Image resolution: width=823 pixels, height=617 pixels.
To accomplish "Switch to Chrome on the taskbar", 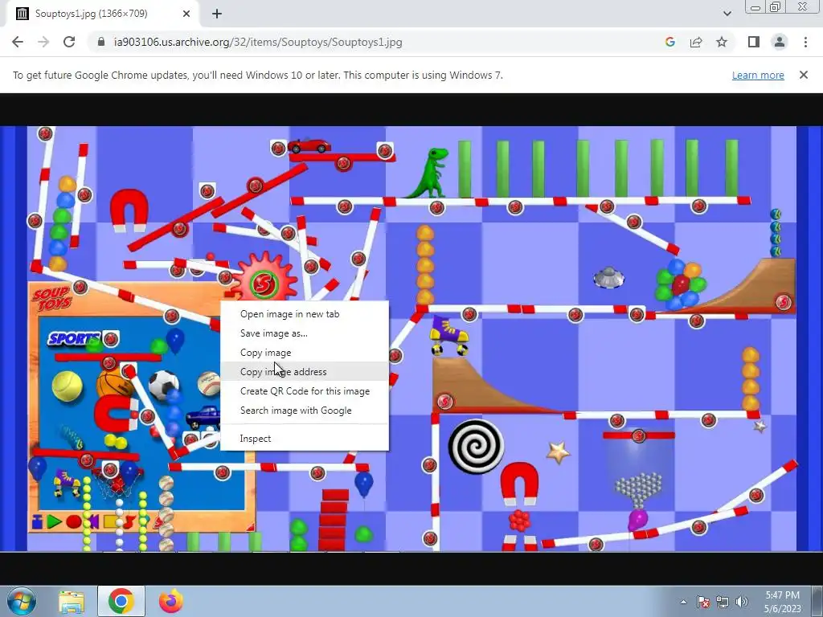I will pyautogui.click(x=121, y=601).
